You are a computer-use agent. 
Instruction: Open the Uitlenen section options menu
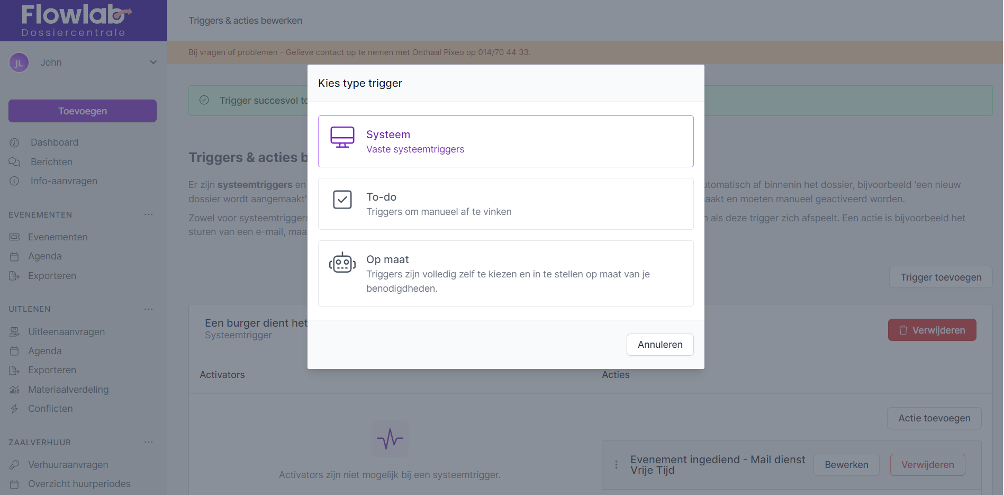tap(149, 309)
